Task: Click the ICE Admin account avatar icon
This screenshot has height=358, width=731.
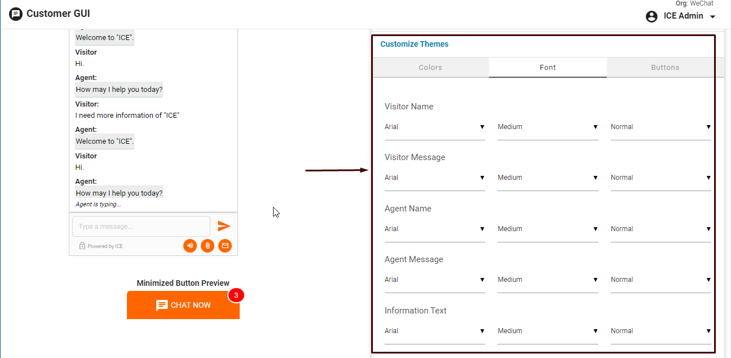Action: pyautogui.click(x=651, y=16)
